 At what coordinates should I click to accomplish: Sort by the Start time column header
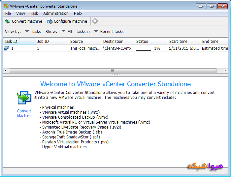pos(184,41)
